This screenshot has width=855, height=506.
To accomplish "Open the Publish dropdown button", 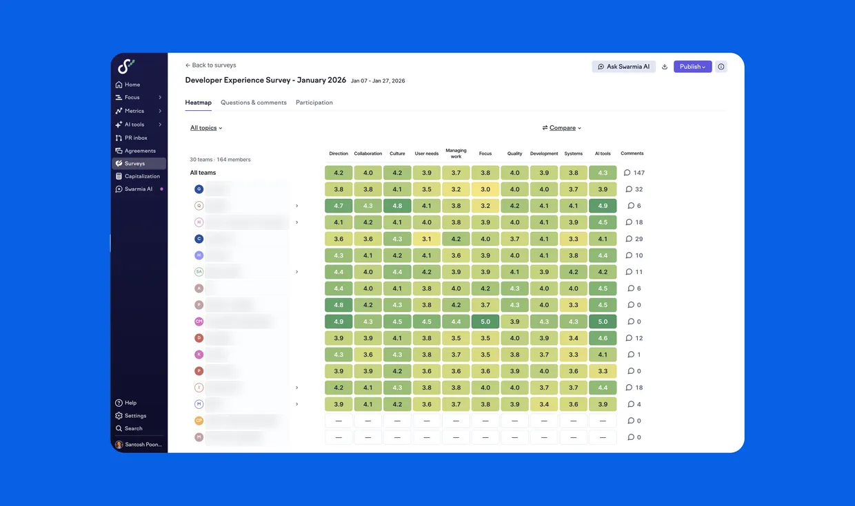I will click(x=692, y=67).
